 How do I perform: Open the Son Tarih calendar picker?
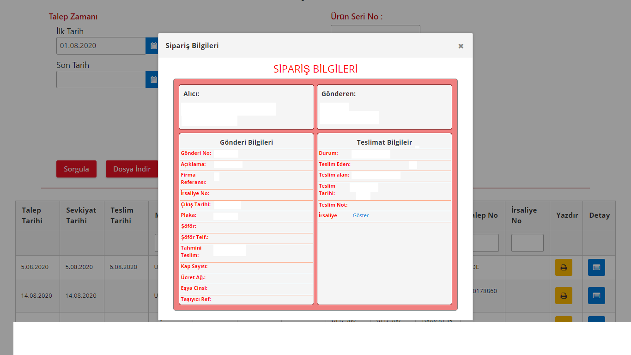(153, 80)
